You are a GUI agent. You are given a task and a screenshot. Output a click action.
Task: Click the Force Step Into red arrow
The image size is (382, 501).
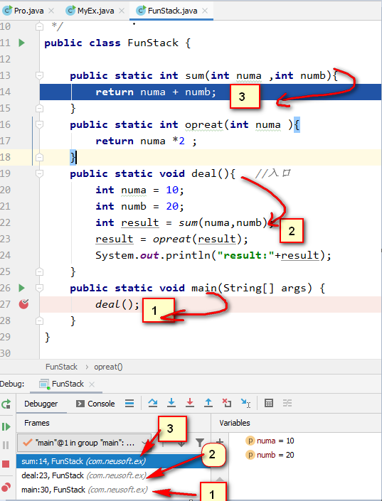190,403
